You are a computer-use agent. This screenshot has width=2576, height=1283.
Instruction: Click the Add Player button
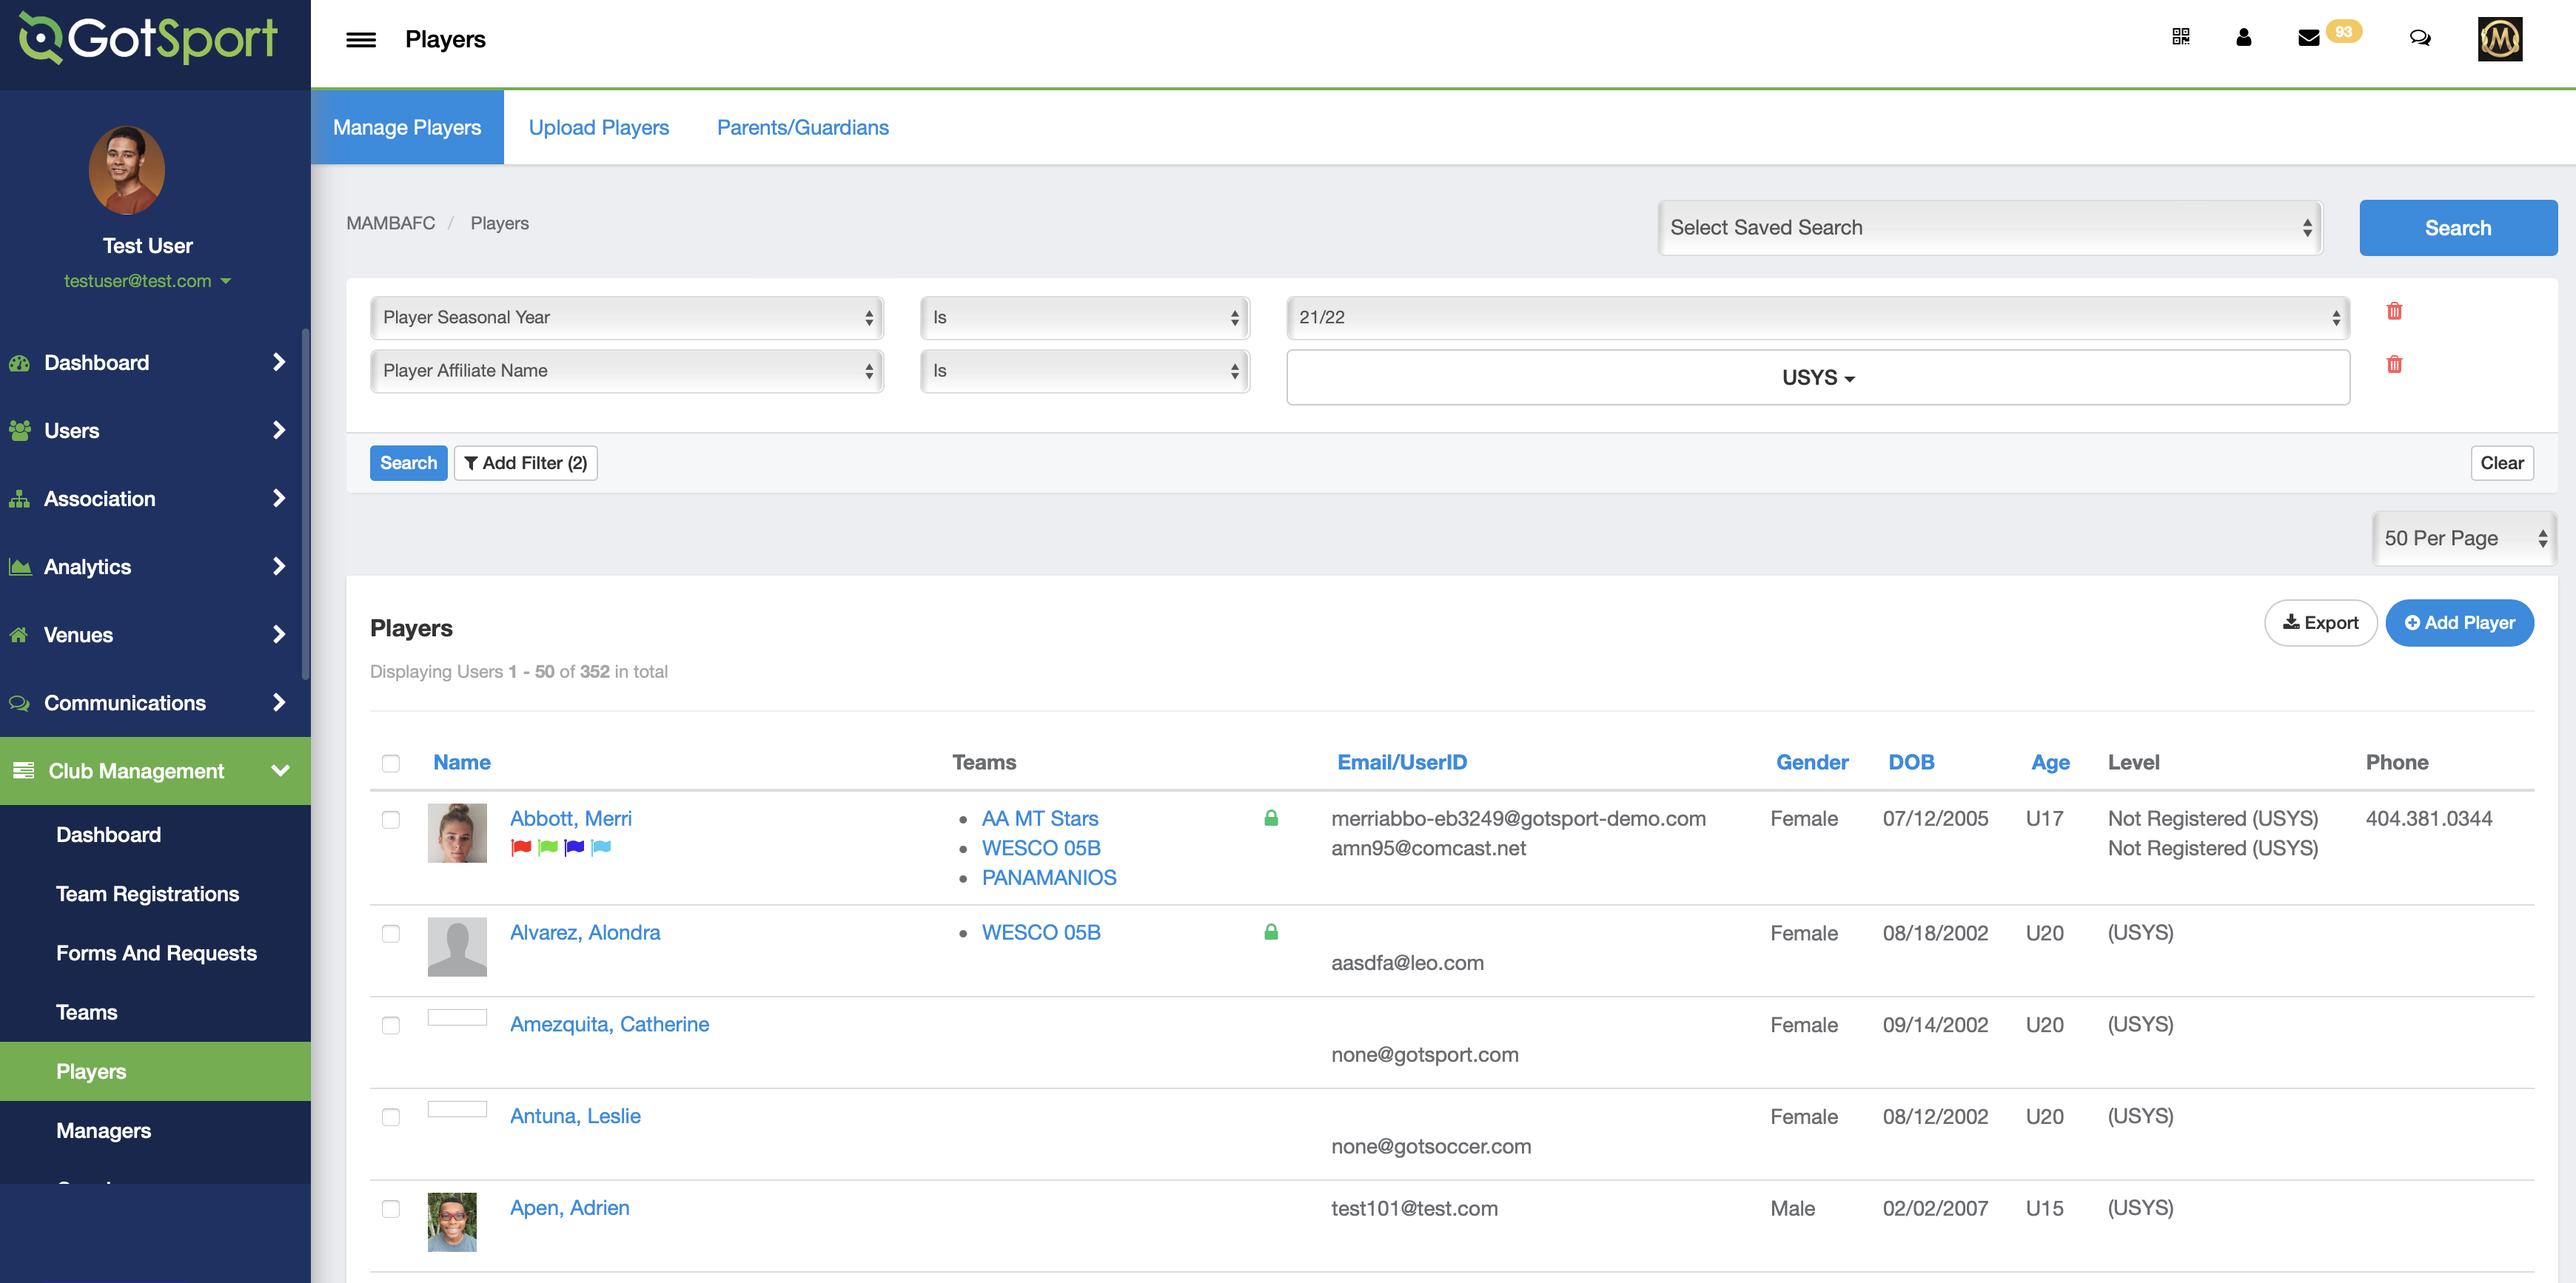click(x=2459, y=622)
